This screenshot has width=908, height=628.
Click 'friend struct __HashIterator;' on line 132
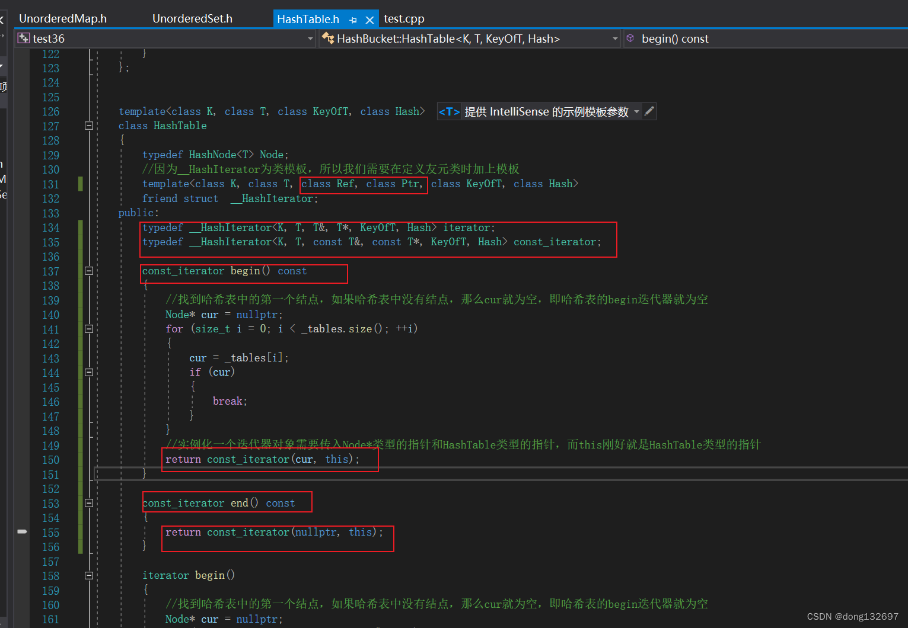point(230,198)
